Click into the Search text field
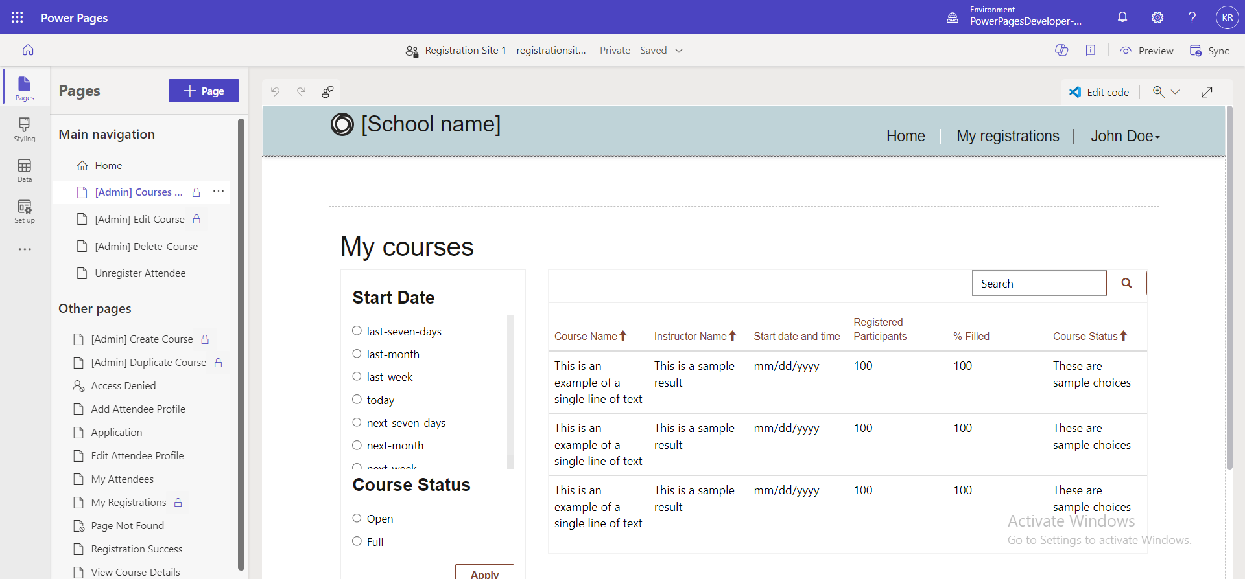Viewport: 1245px width, 579px height. pyautogui.click(x=1039, y=283)
